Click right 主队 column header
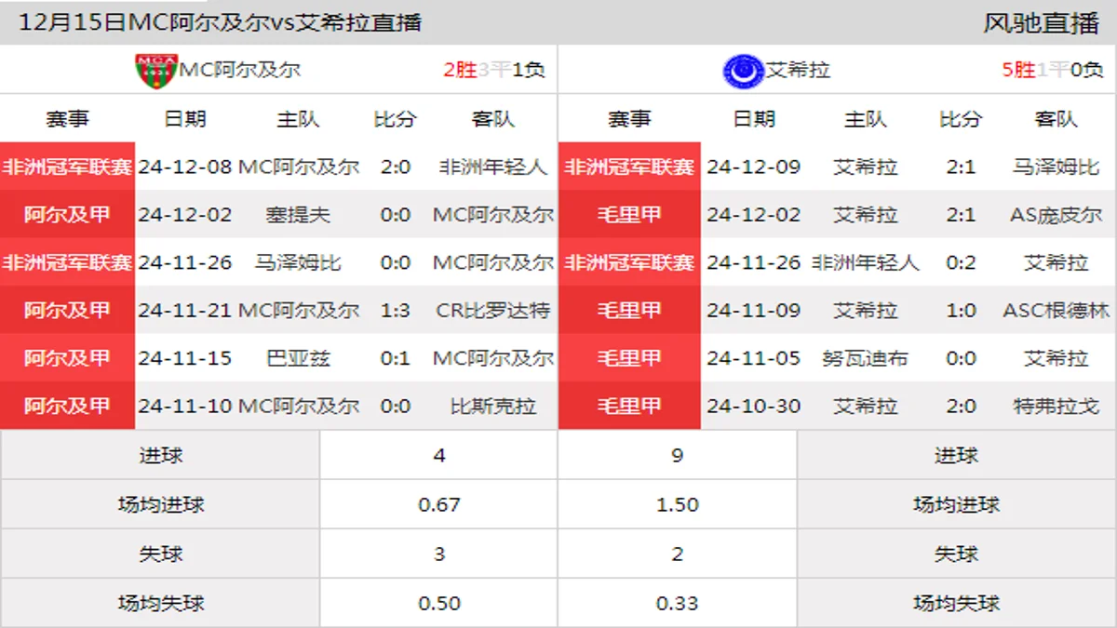Screen dimensions: 1117x628 click(x=866, y=119)
